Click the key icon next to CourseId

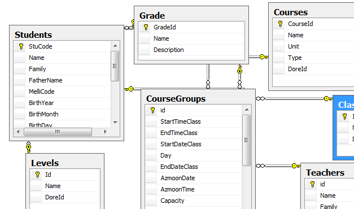pyautogui.click(x=280, y=24)
